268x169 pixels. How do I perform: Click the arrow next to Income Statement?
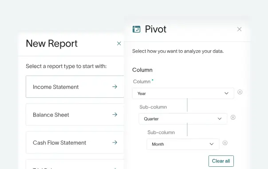tap(114, 87)
